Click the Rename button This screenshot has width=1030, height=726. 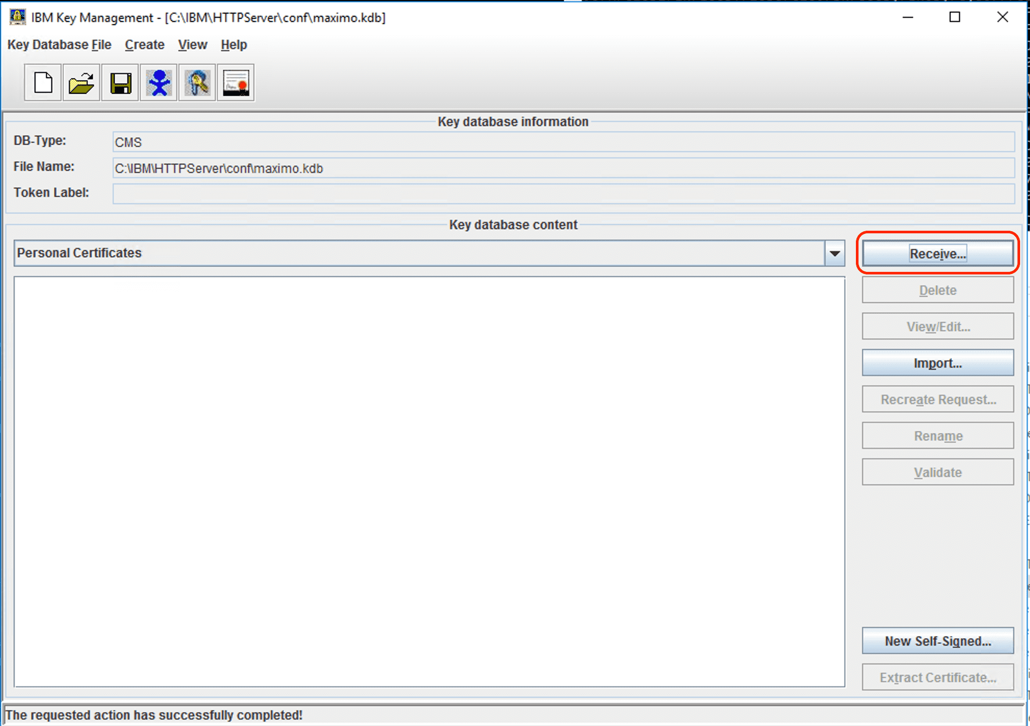938,436
